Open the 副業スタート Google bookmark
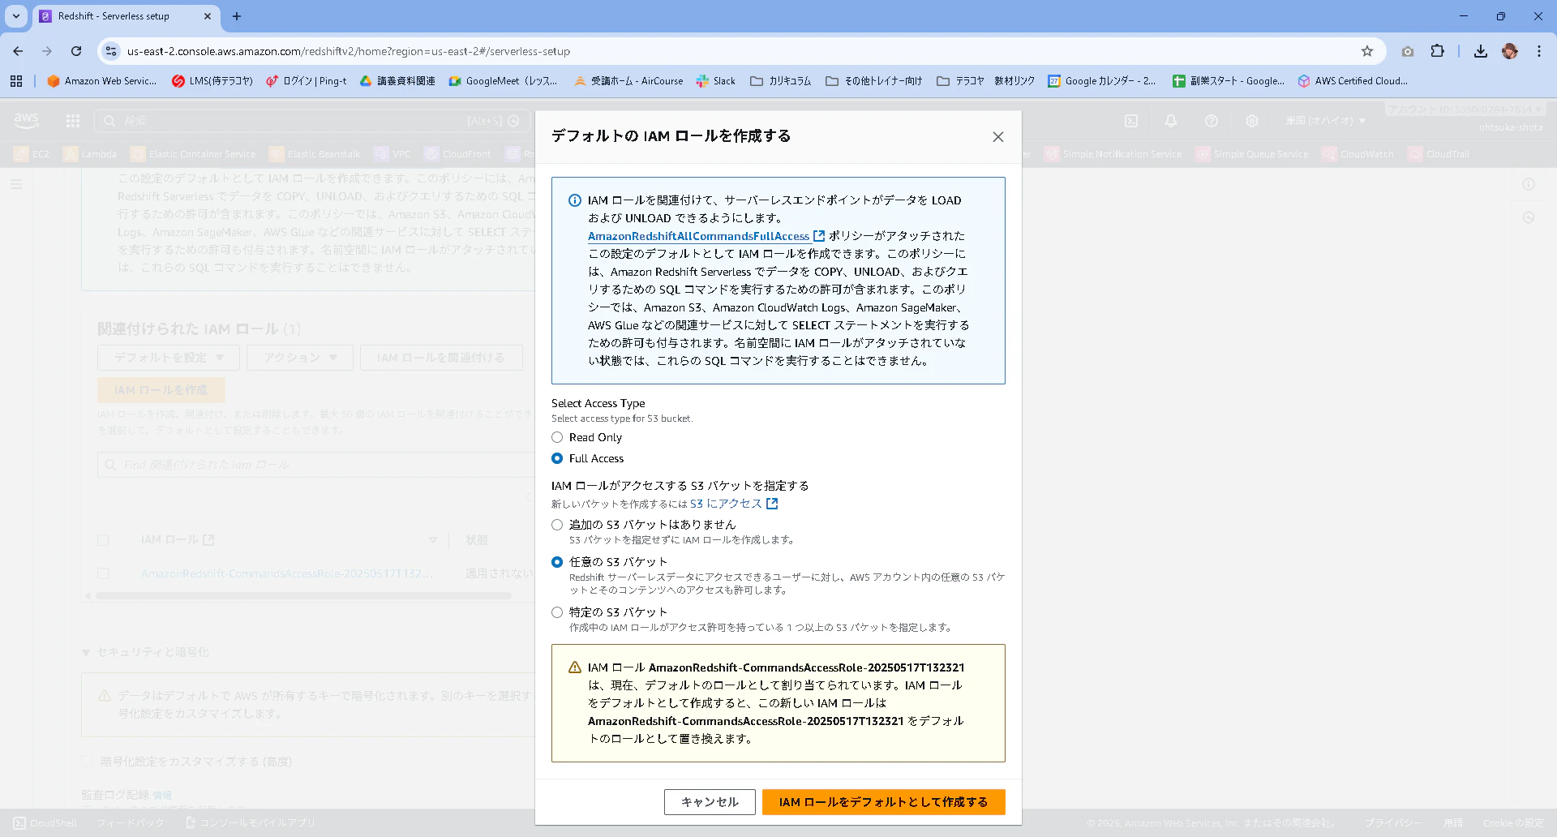This screenshot has height=837, width=1557. (1229, 81)
